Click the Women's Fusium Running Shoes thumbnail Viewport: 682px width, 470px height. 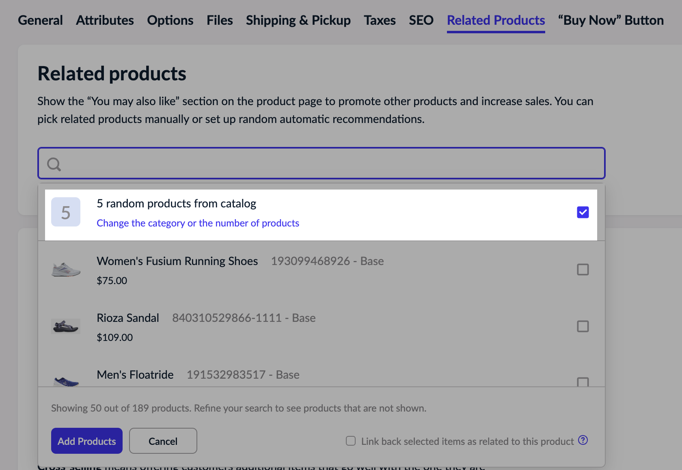pyautogui.click(x=66, y=269)
